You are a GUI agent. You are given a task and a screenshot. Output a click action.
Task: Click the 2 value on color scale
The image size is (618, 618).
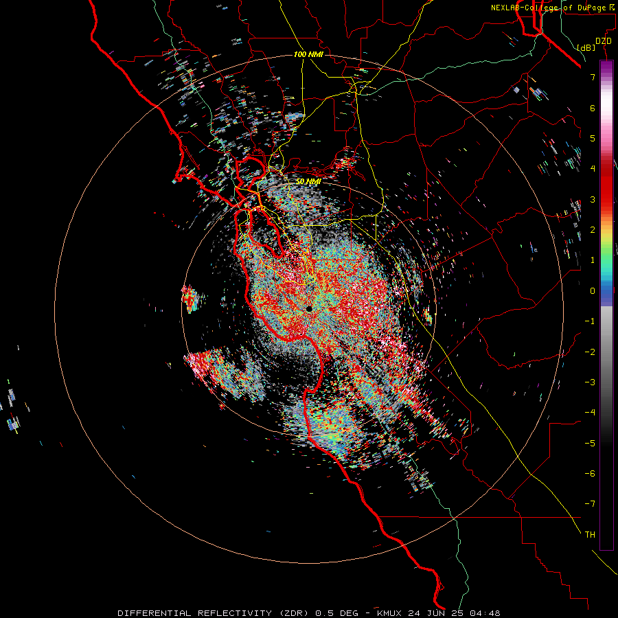593,230
